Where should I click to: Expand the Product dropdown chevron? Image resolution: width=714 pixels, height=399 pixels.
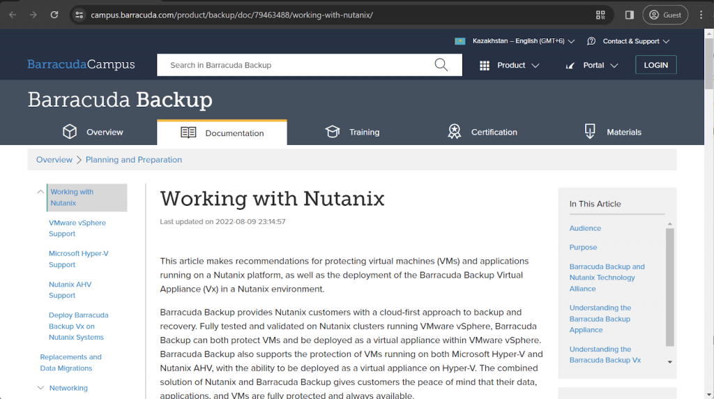tap(535, 66)
